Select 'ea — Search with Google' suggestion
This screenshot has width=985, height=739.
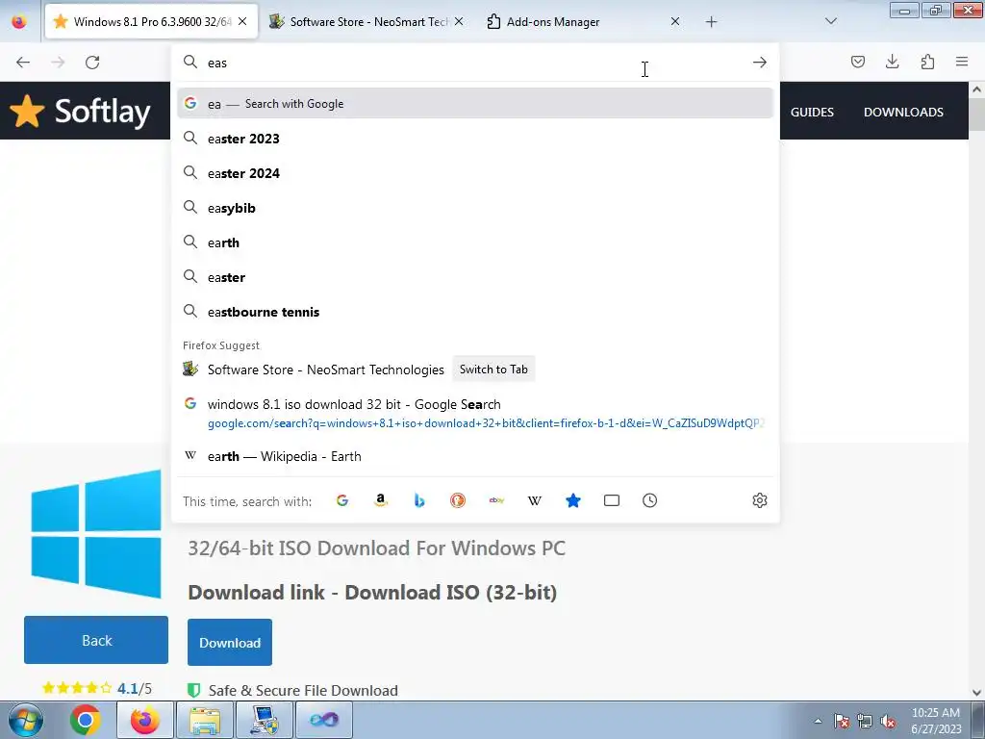(x=475, y=104)
